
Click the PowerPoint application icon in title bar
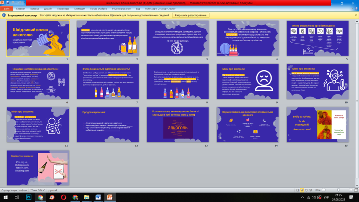[2, 3]
